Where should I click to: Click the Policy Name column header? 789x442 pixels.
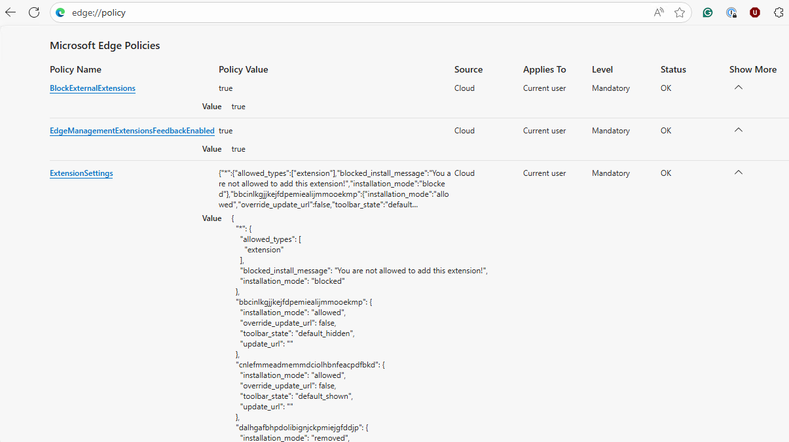75,69
